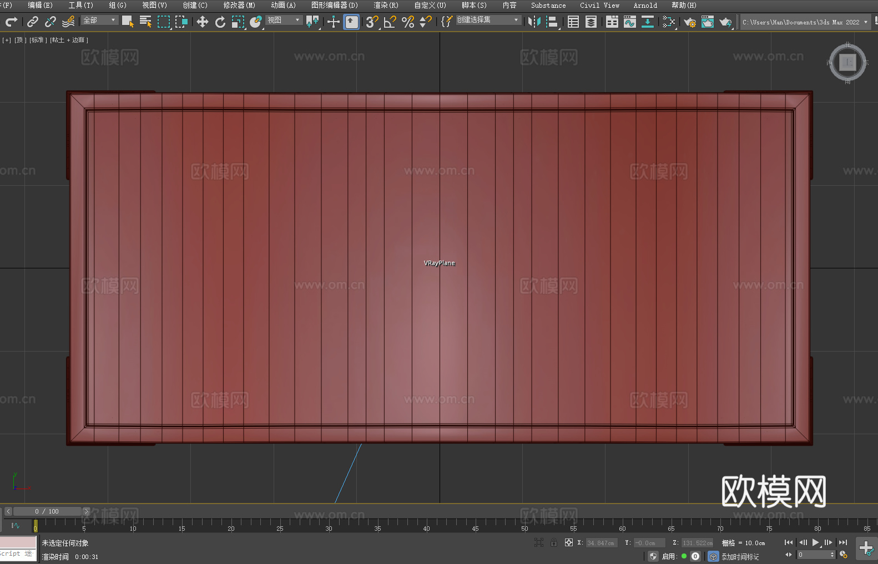Viewport: 878px width, 564px height.
Task: Open mini curve editor toggle icon
Action: click(x=16, y=525)
